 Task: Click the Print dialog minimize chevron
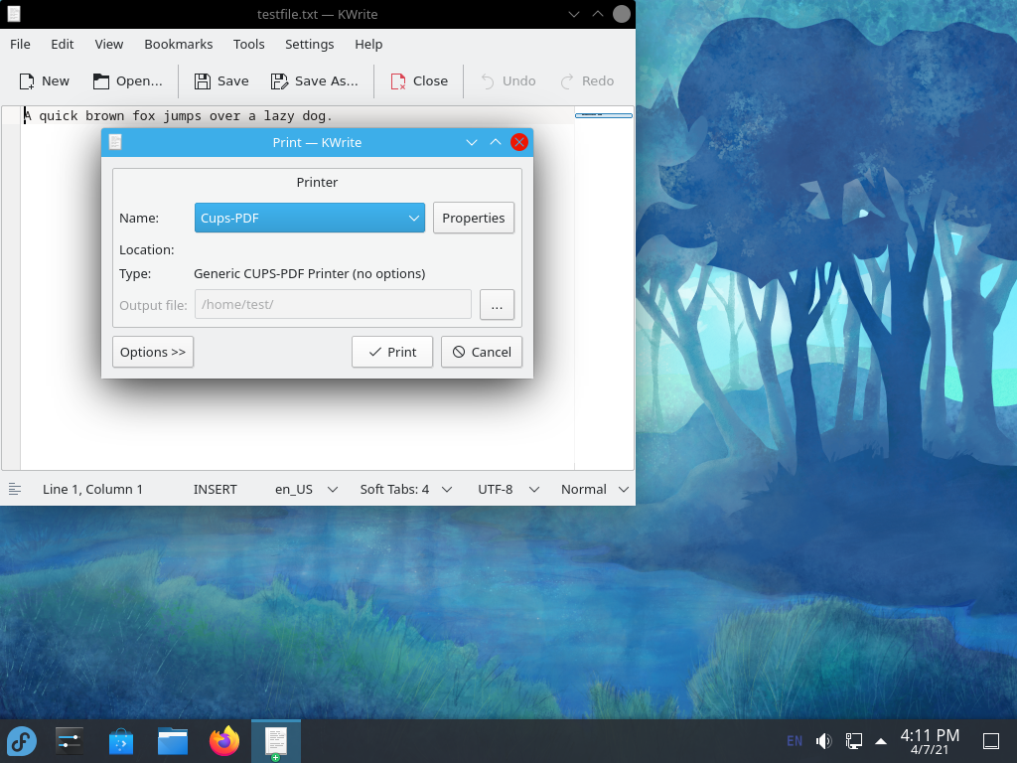pyautogui.click(x=472, y=142)
